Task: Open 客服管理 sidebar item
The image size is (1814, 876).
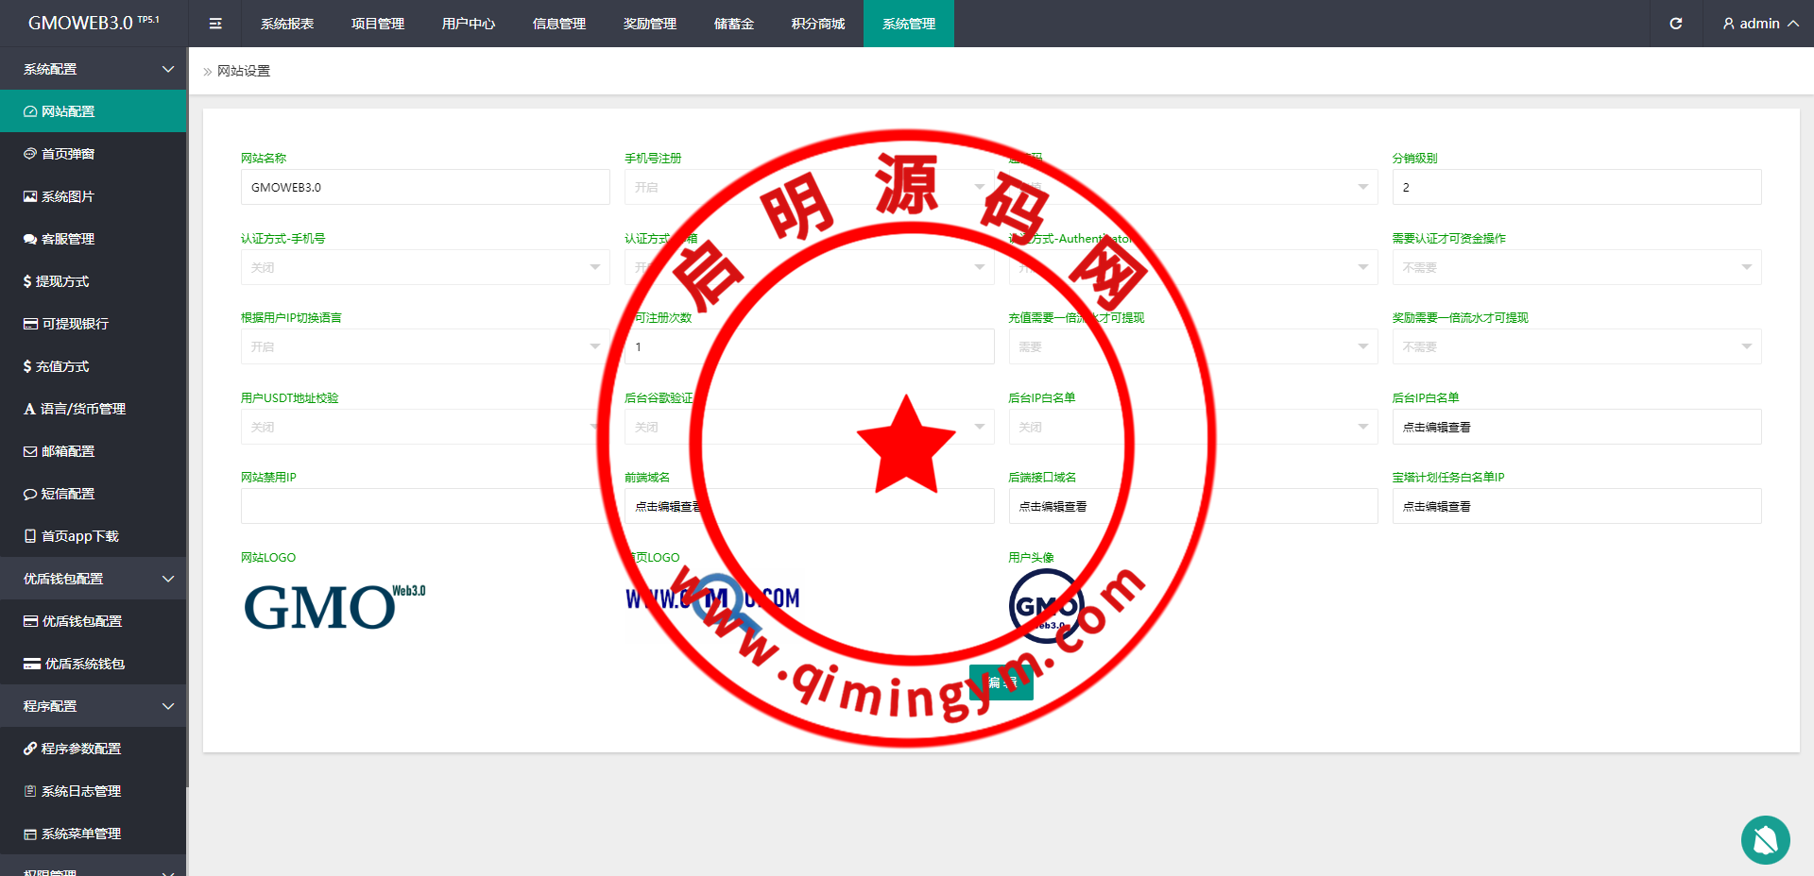Action: 68,239
